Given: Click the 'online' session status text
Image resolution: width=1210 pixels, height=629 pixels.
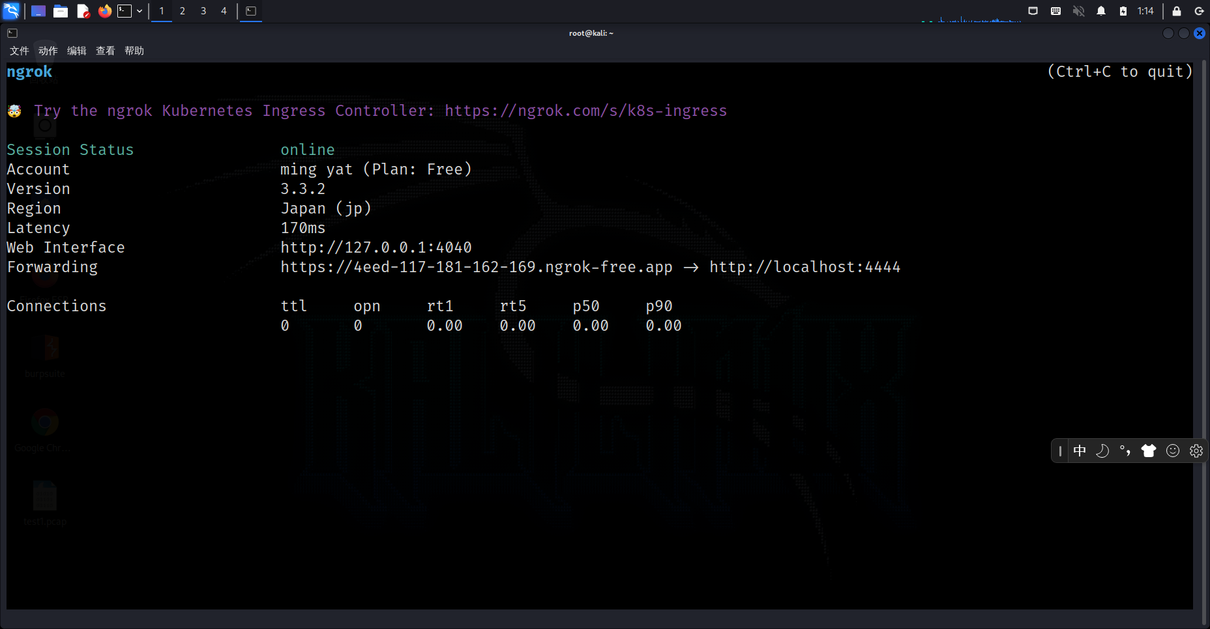Looking at the screenshot, I should coord(308,150).
